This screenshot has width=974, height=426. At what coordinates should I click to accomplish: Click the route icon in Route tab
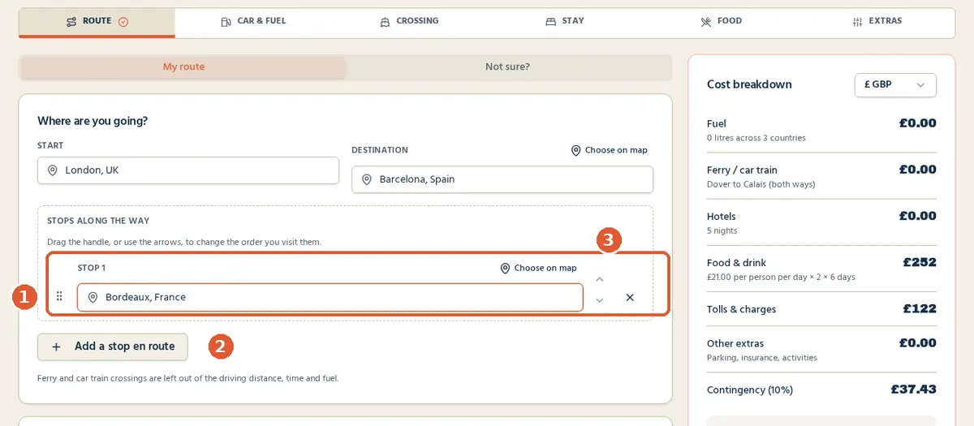[x=71, y=22]
